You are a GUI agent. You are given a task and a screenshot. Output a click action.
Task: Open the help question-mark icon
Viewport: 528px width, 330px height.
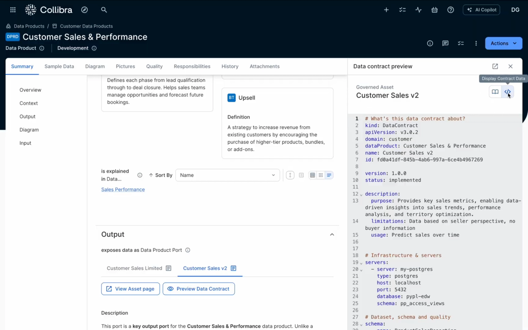coord(451,10)
